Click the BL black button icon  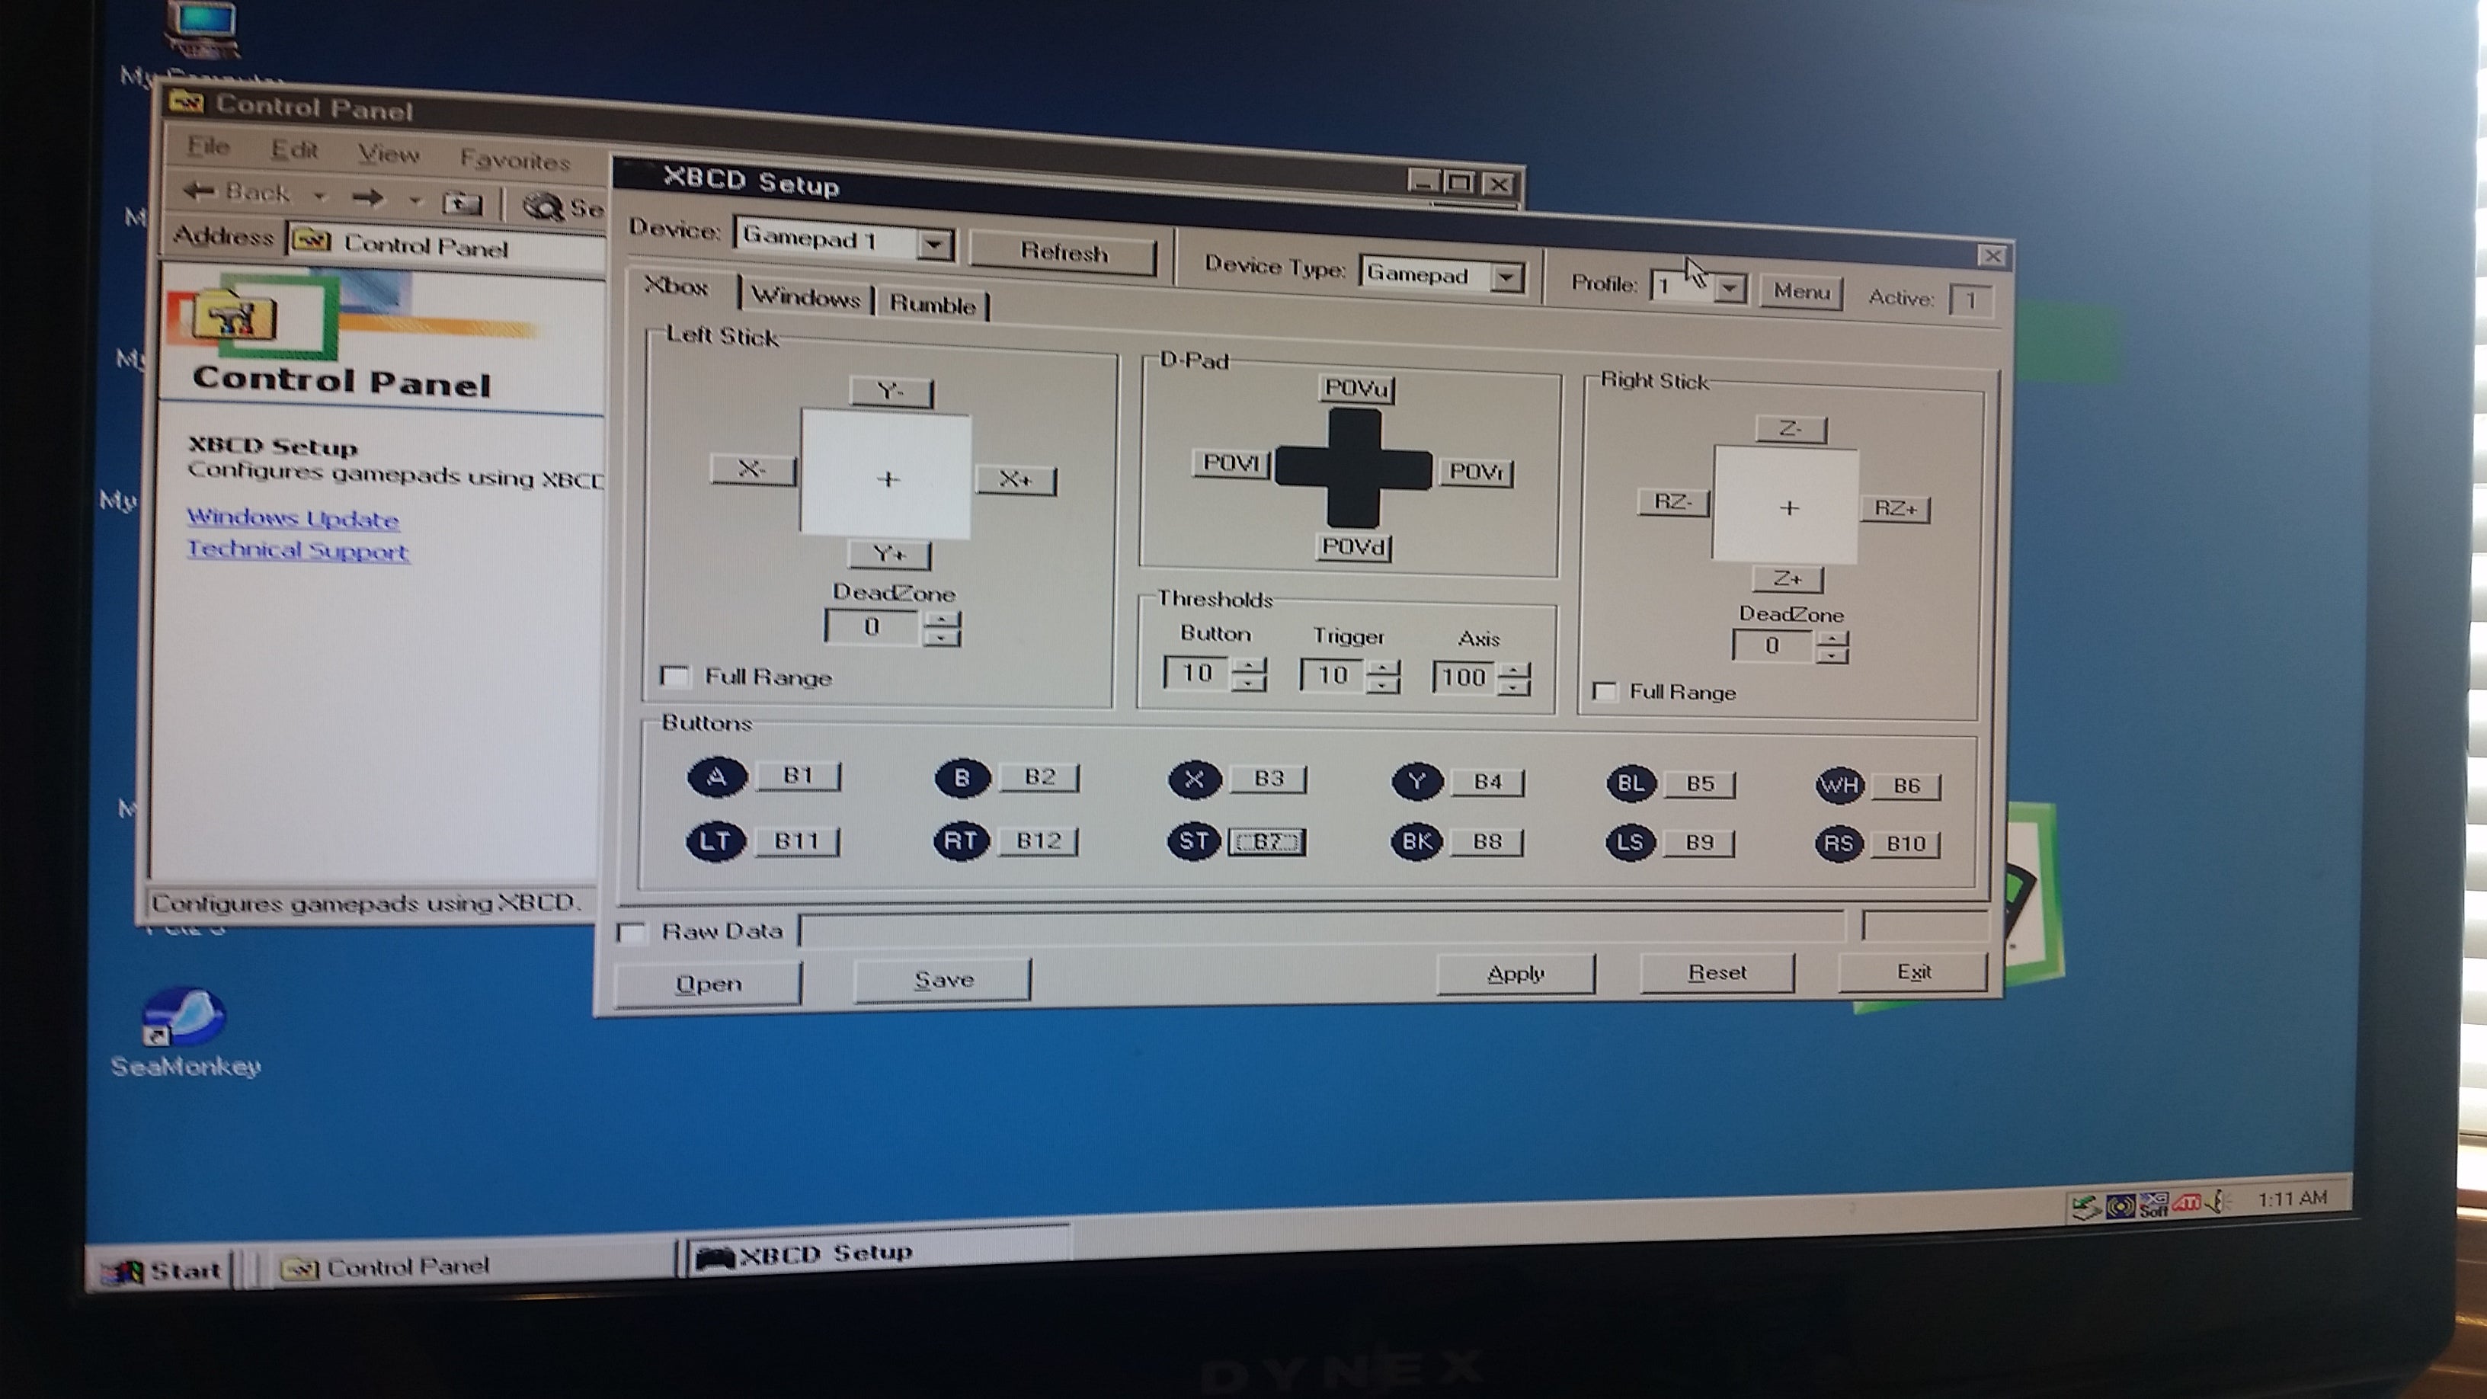(1631, 783)
